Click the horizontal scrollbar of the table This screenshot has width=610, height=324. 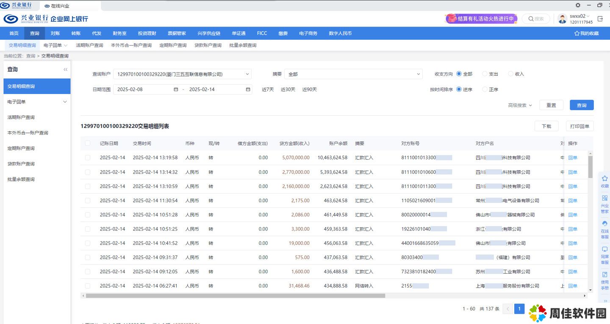[x=236, y=296]
